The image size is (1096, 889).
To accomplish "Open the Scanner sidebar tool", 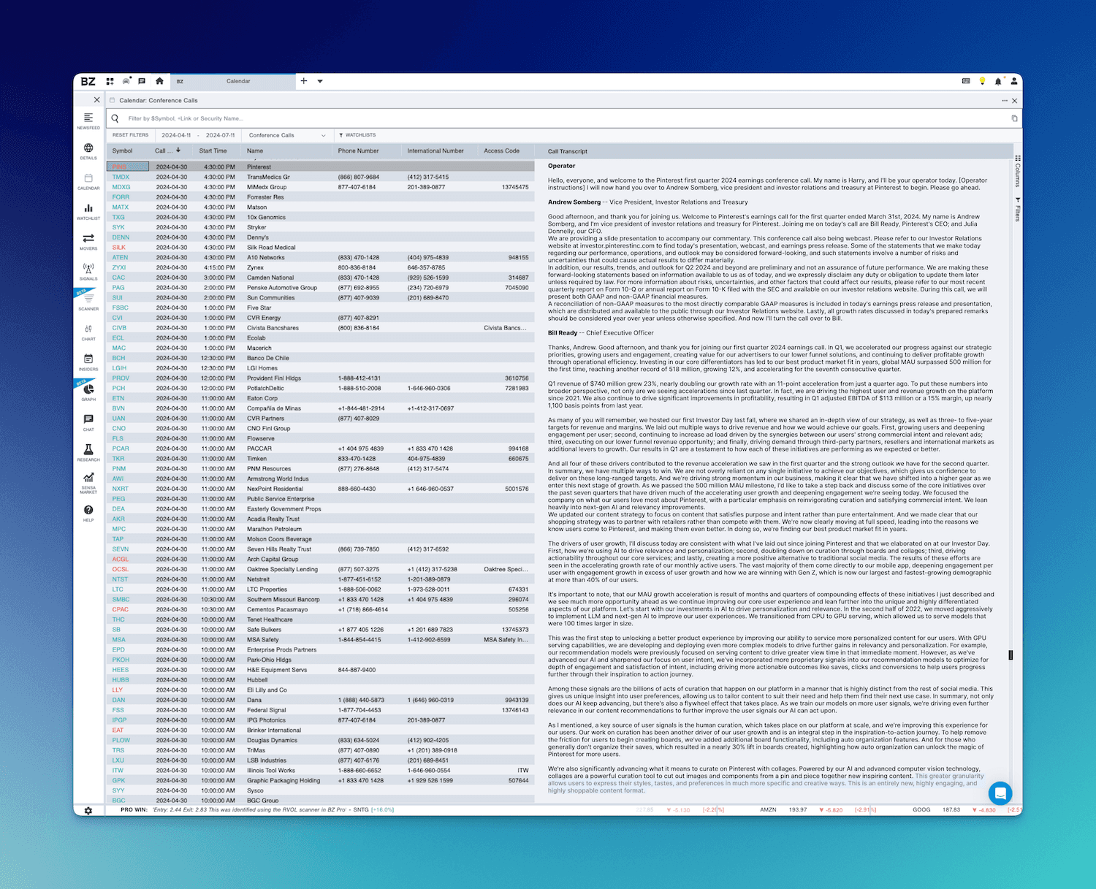I will [88, 302].
